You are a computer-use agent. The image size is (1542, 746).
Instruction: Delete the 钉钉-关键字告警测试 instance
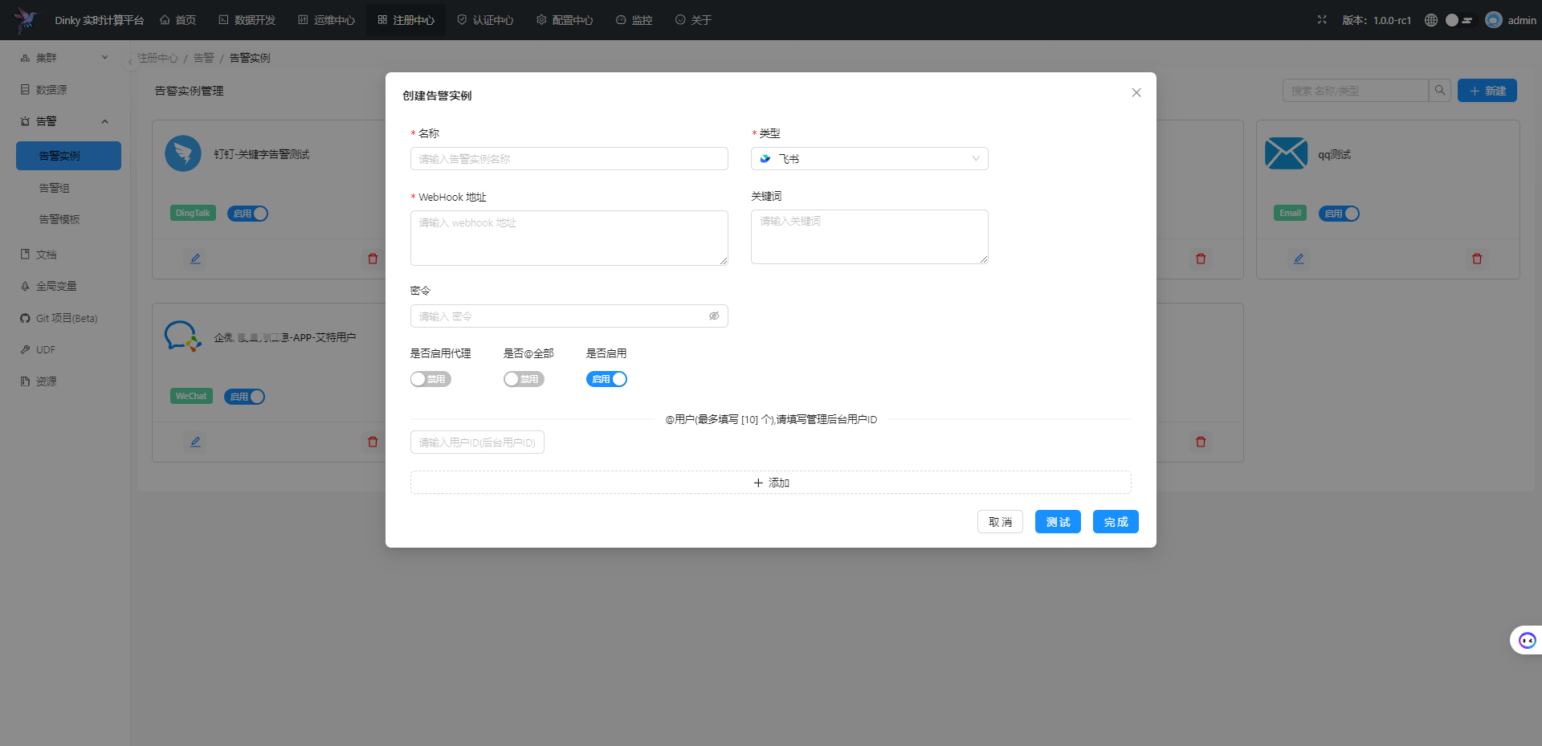(x=373, y=259)
